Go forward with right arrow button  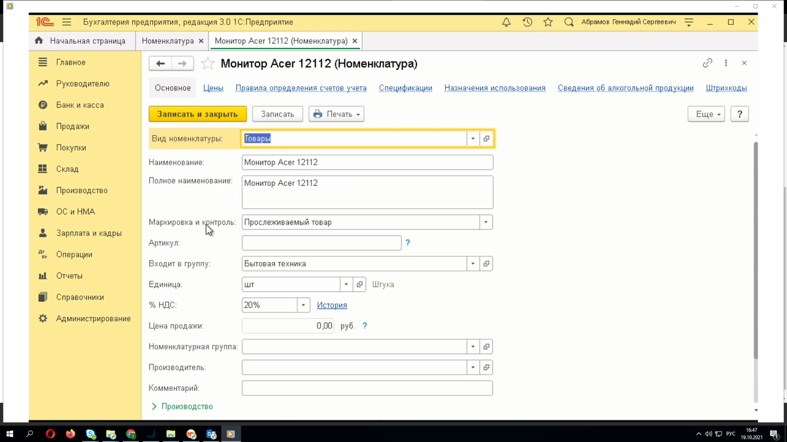click(x=182, y=64)
